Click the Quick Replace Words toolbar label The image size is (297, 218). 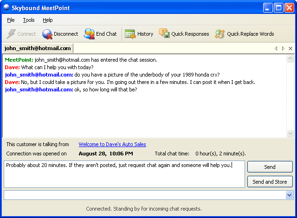(x=251, y=34)
